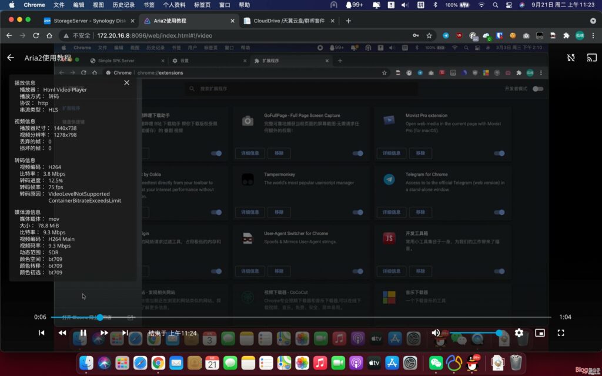
Task: Open macOS volume control in menu bar
Action: pyautogui.click(x=405, y=5)
